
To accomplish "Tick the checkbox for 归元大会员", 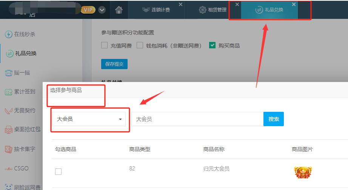I will point(59,171).
